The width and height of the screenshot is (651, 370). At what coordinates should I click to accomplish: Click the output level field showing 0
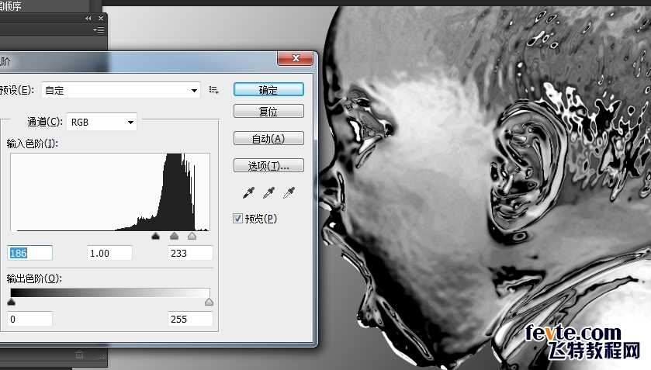30,319
